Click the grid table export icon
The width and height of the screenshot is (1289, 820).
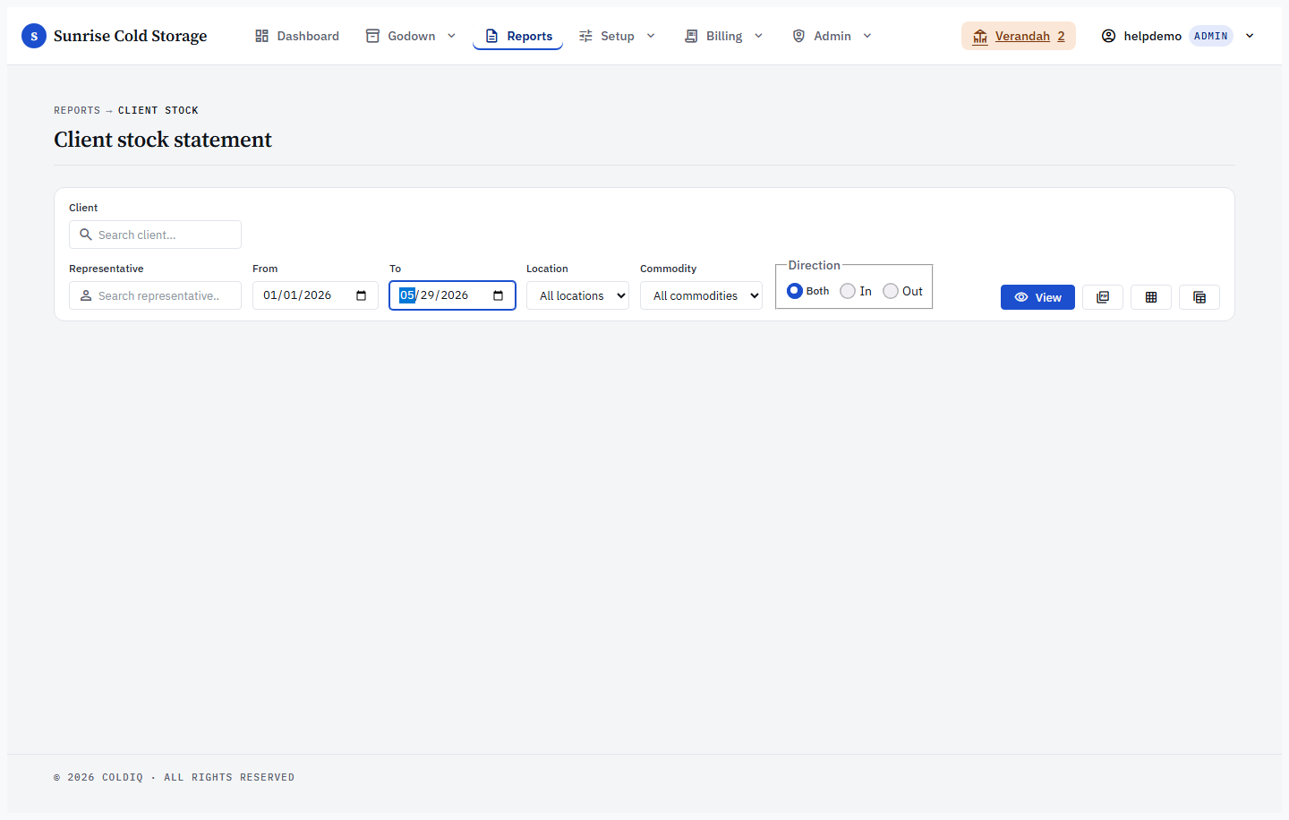(x=1151, y=297)
